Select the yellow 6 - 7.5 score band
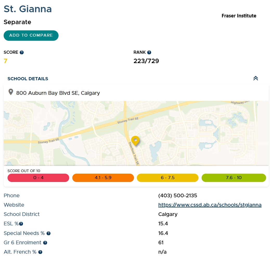Screen dimensions: 270x257 tap(168, 178)
